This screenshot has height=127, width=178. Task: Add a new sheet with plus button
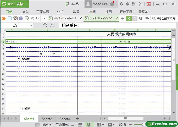[77, 119]
